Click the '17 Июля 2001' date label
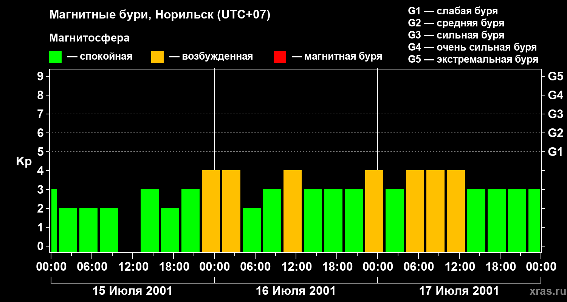 [x=459, y=291]
